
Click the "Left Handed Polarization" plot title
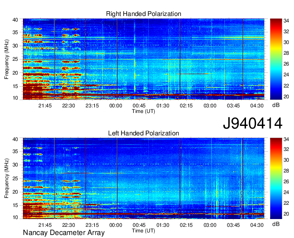(144, 133)
